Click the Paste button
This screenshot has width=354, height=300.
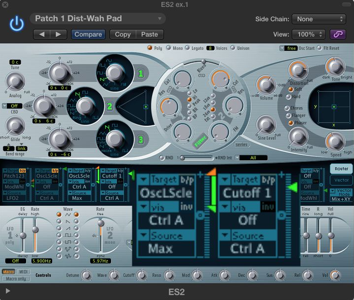(150, 34)
